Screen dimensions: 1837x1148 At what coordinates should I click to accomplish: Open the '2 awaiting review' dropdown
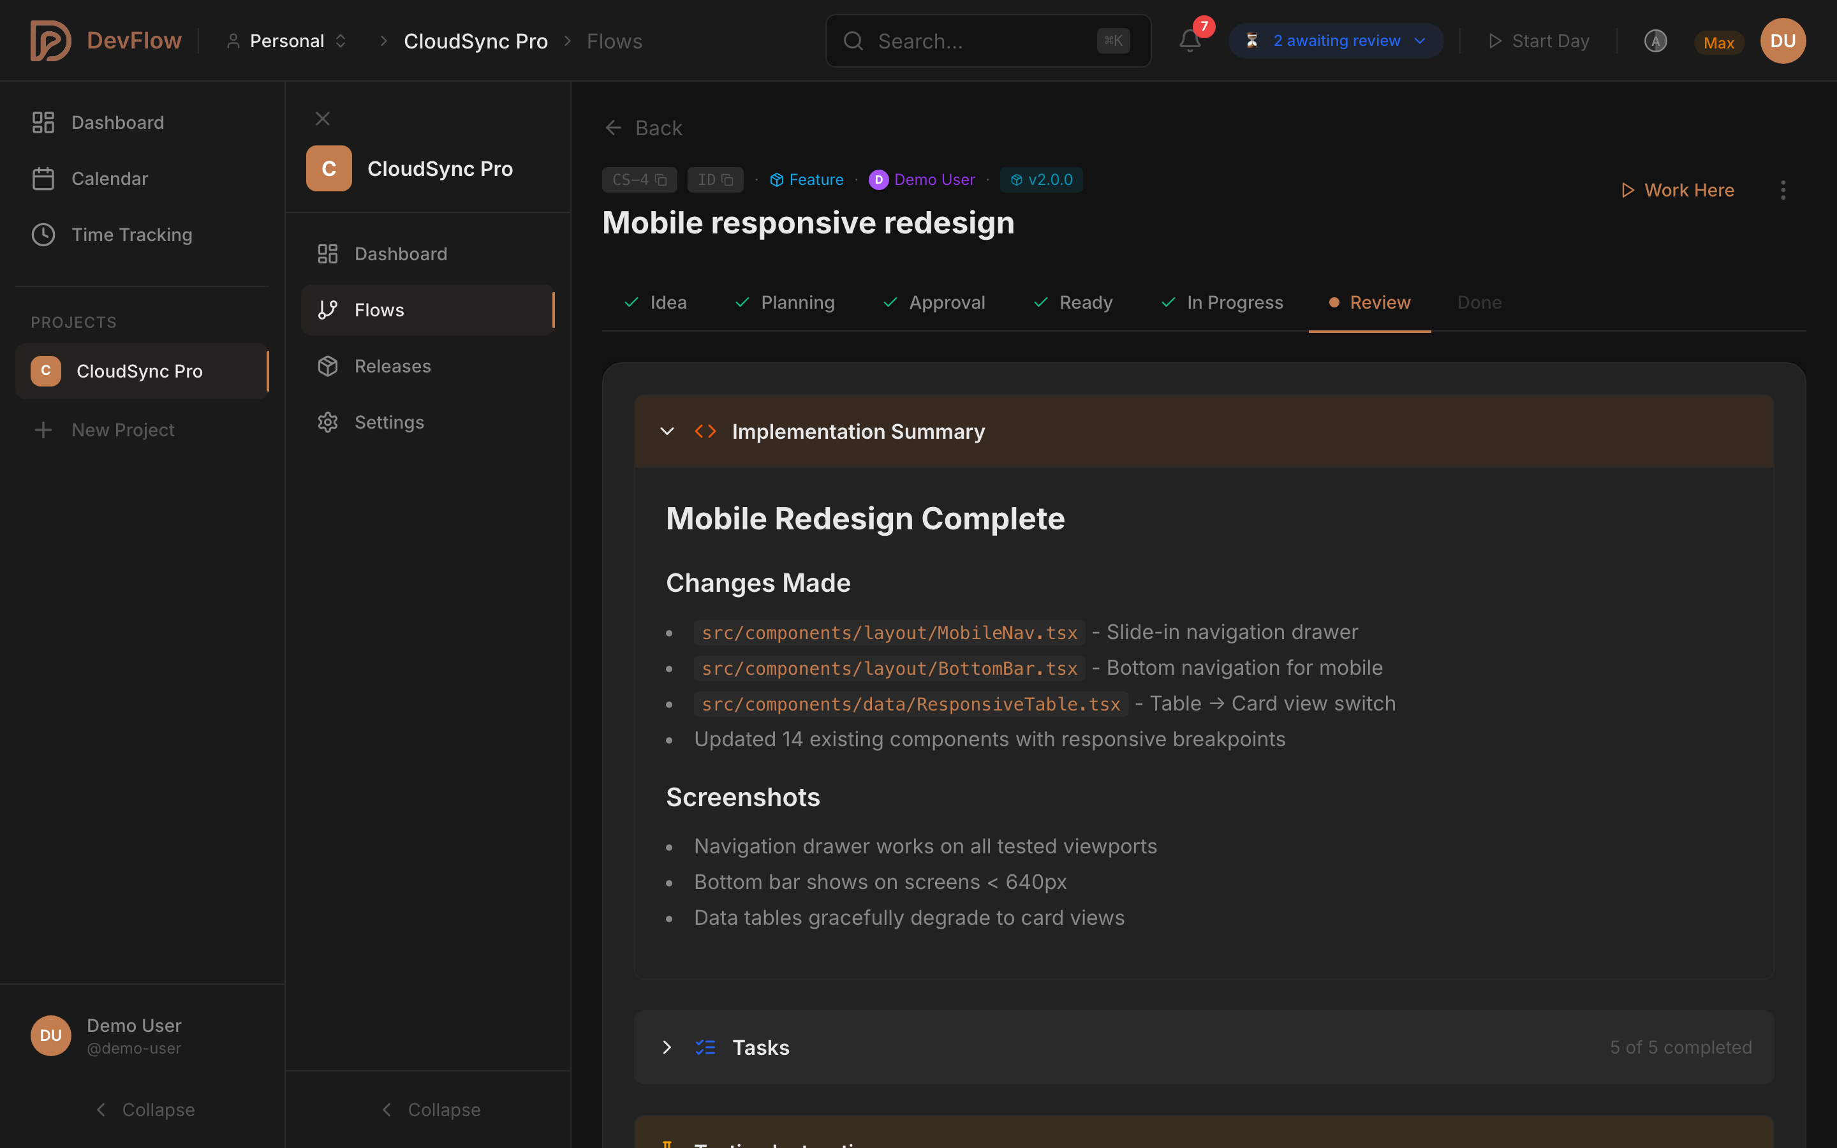pos(1335,40)
